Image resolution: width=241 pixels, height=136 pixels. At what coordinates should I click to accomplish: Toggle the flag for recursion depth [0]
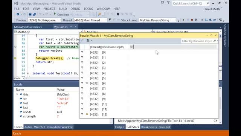[x=82, y=52]
